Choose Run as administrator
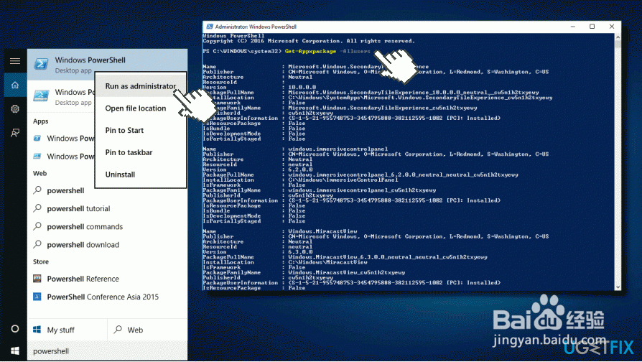Image resolution: width=642 pixels, height=362 pixels. point(141,86)
